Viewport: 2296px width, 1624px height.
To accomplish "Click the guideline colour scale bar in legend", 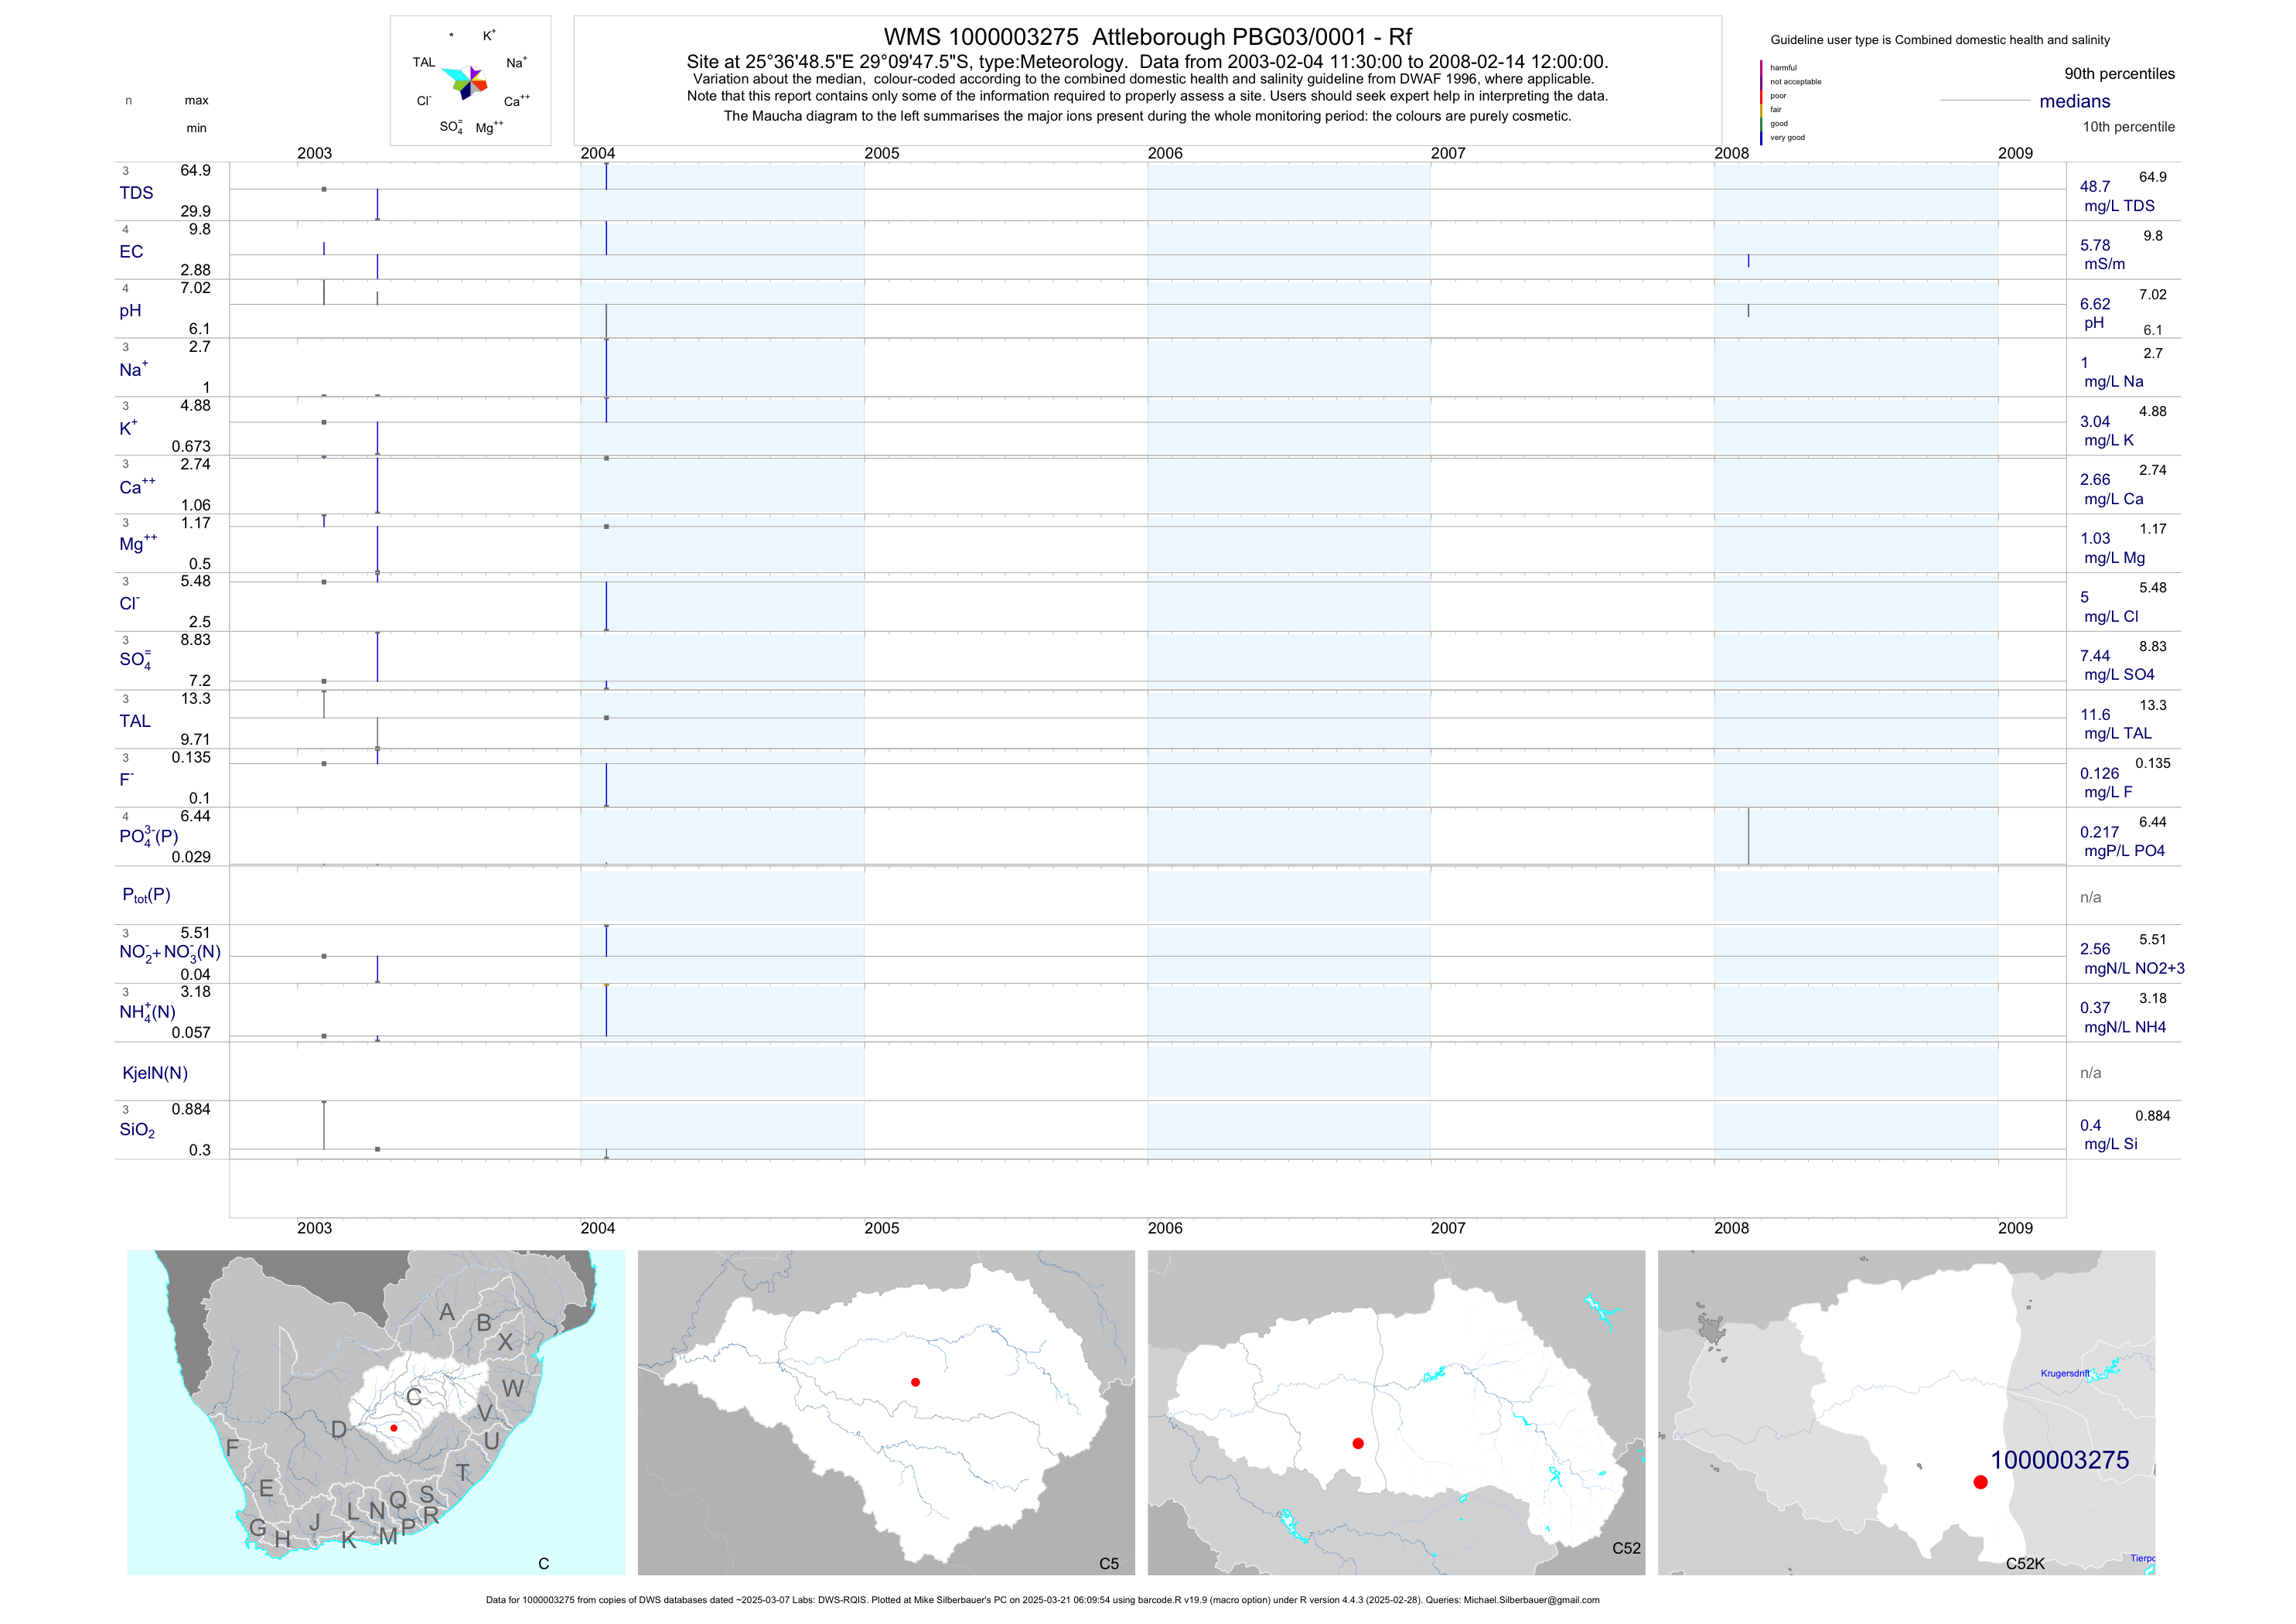I will coord(1761,102).
